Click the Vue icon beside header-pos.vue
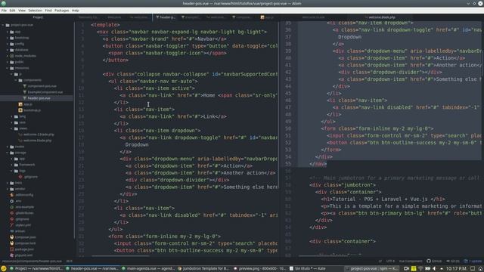 (25, 98)
